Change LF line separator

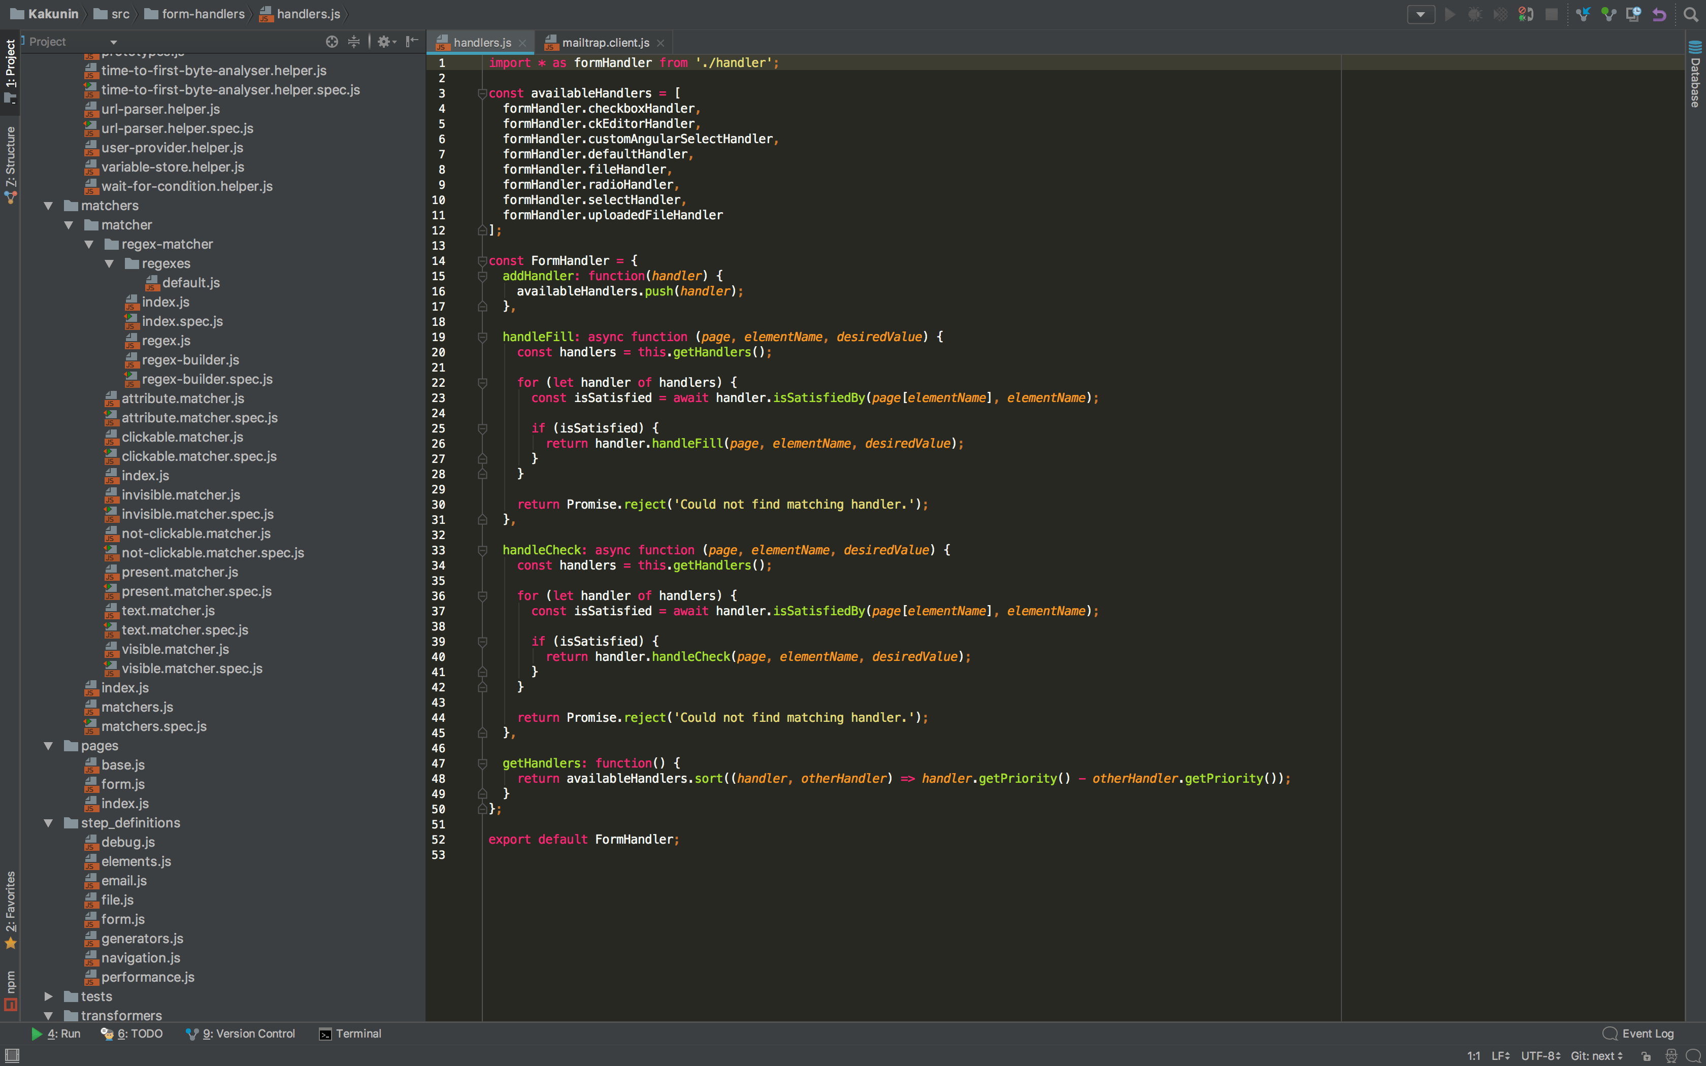tap(1499, 1055)
